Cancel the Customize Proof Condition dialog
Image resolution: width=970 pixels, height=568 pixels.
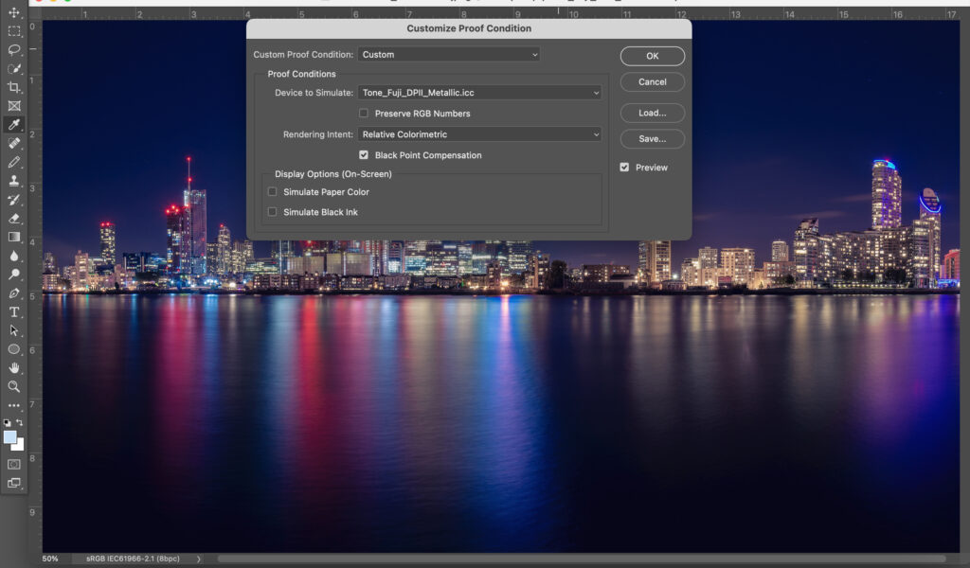[x=653, y=82]
